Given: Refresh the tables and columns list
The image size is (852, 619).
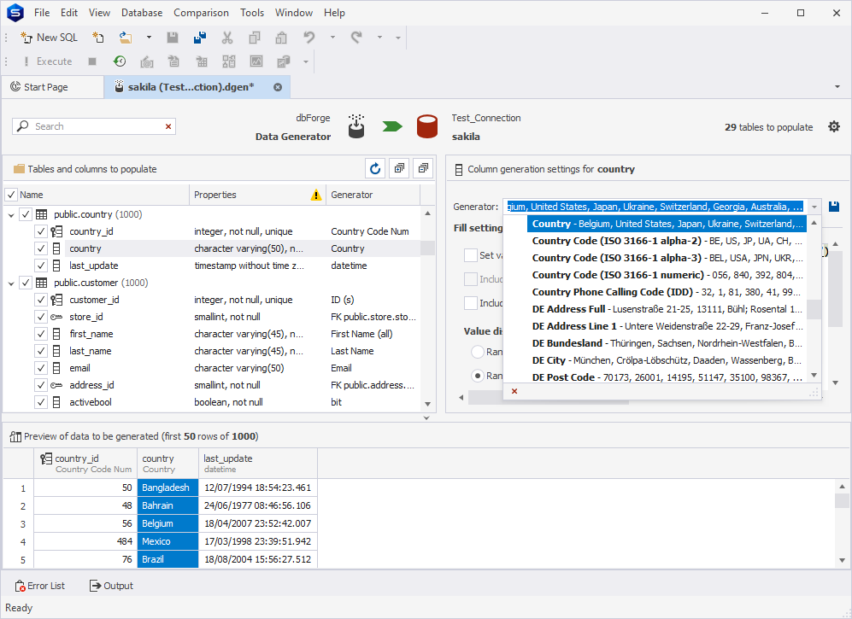Looking at the screenshot, I should pyautogui.click(x=375, y=169).
